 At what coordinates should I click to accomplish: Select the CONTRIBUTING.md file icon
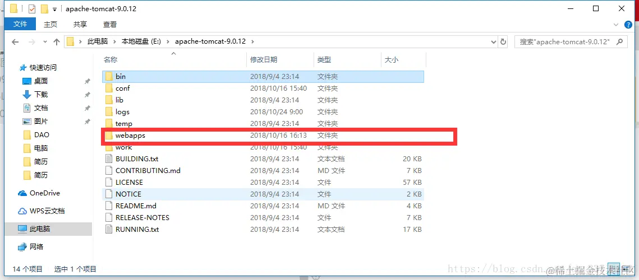[108, 171]
